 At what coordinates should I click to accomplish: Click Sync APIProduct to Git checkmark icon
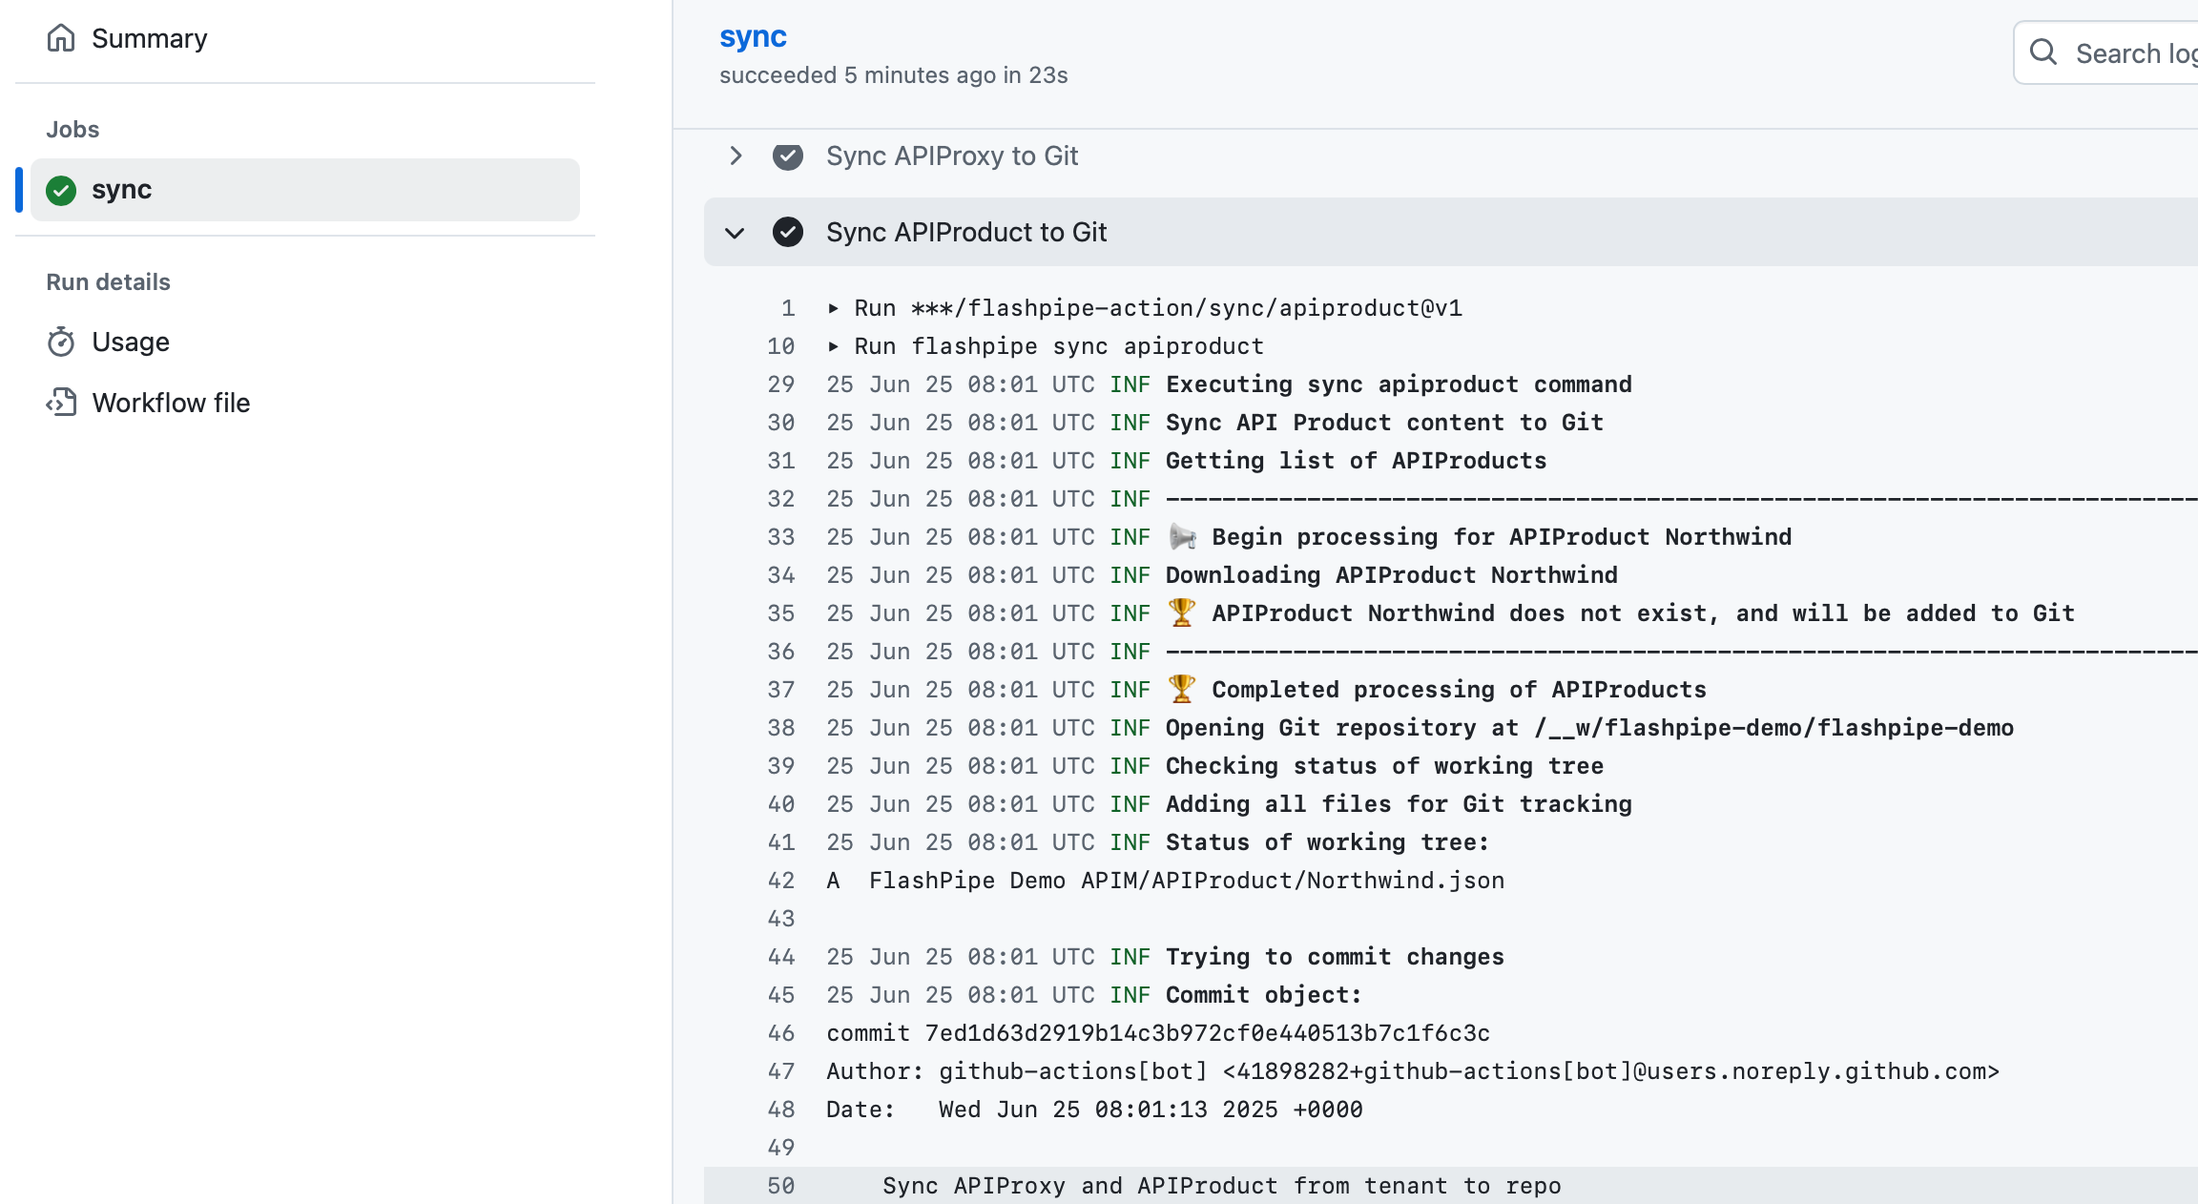(x=788, y=232)
